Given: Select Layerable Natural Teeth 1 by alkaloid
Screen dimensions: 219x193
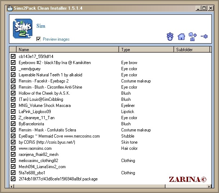Looking at the screenshot, I should point(50,75).
